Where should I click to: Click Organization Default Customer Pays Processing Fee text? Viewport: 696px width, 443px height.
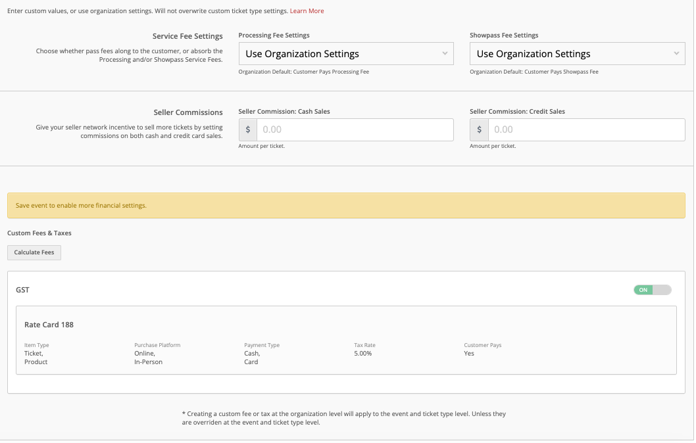coord(304,72)
